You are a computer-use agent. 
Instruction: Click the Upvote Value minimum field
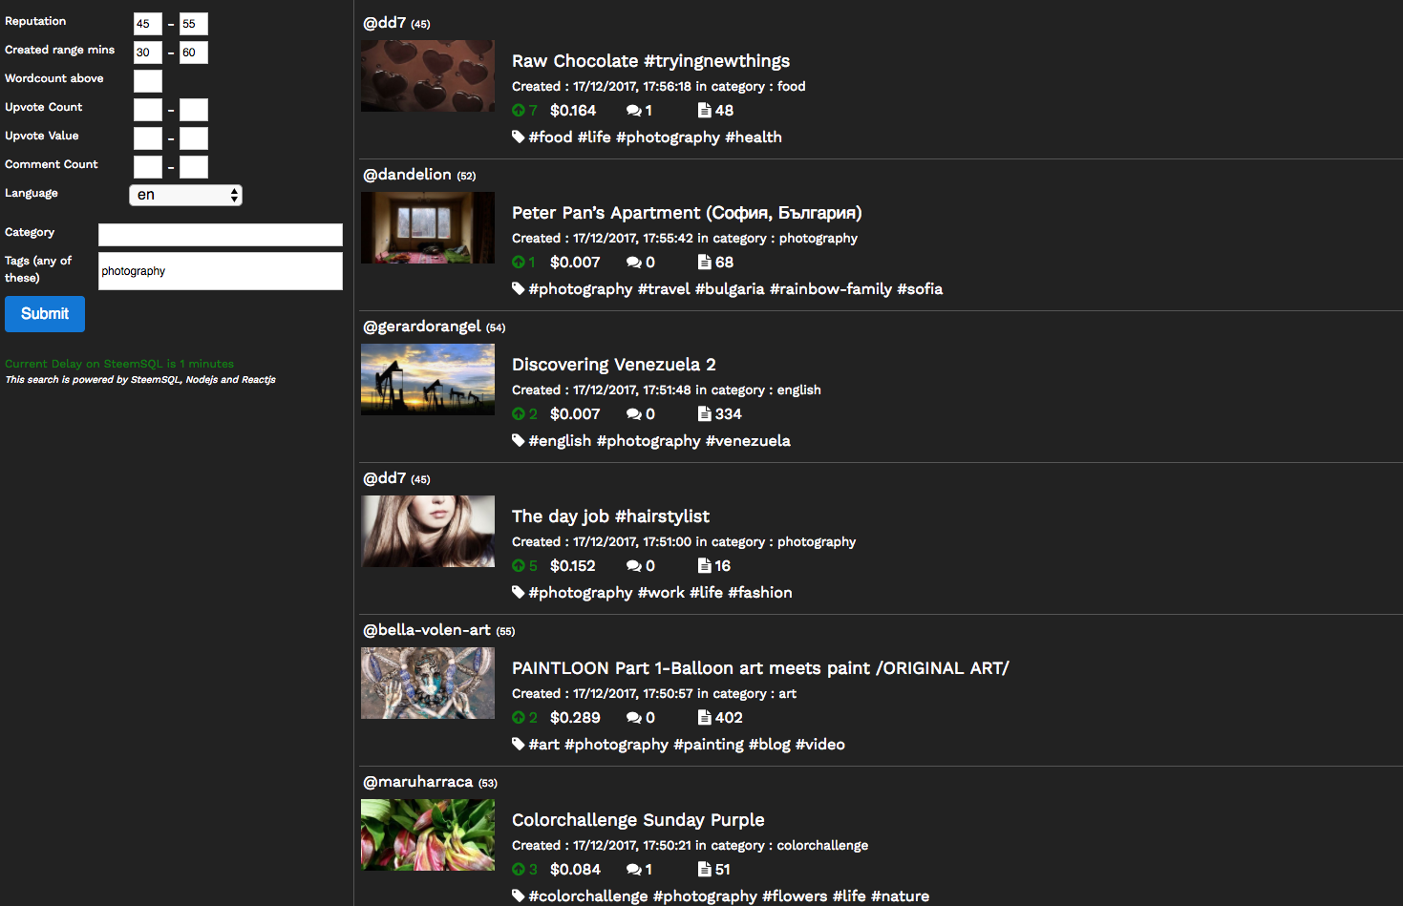point(148,138)
